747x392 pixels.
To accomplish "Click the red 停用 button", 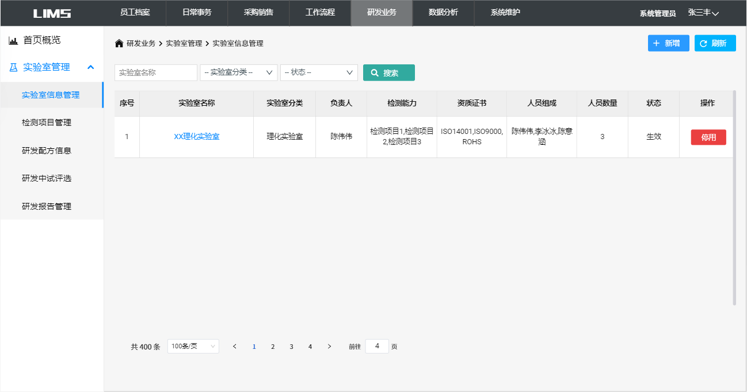I will point(708,137).
